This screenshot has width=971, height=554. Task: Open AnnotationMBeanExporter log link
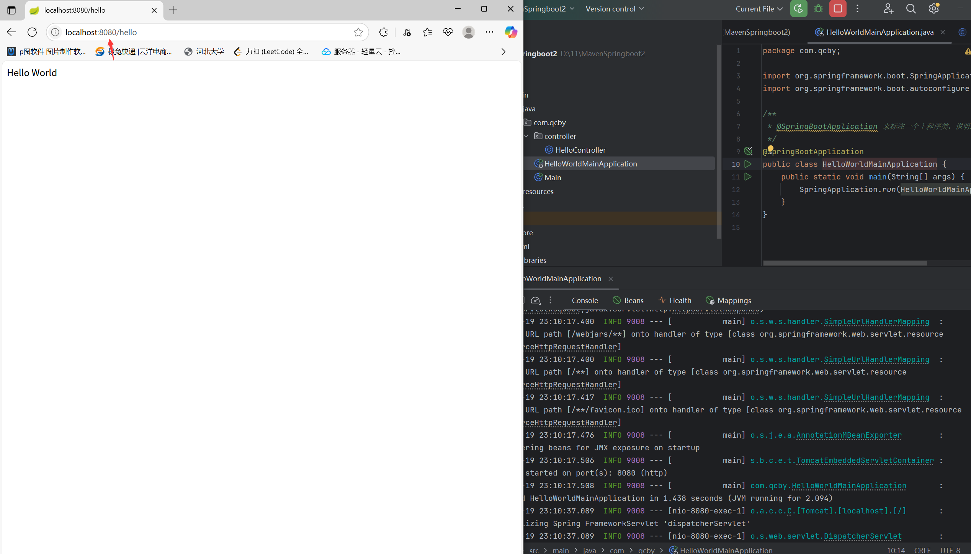[x=849, y=435]
